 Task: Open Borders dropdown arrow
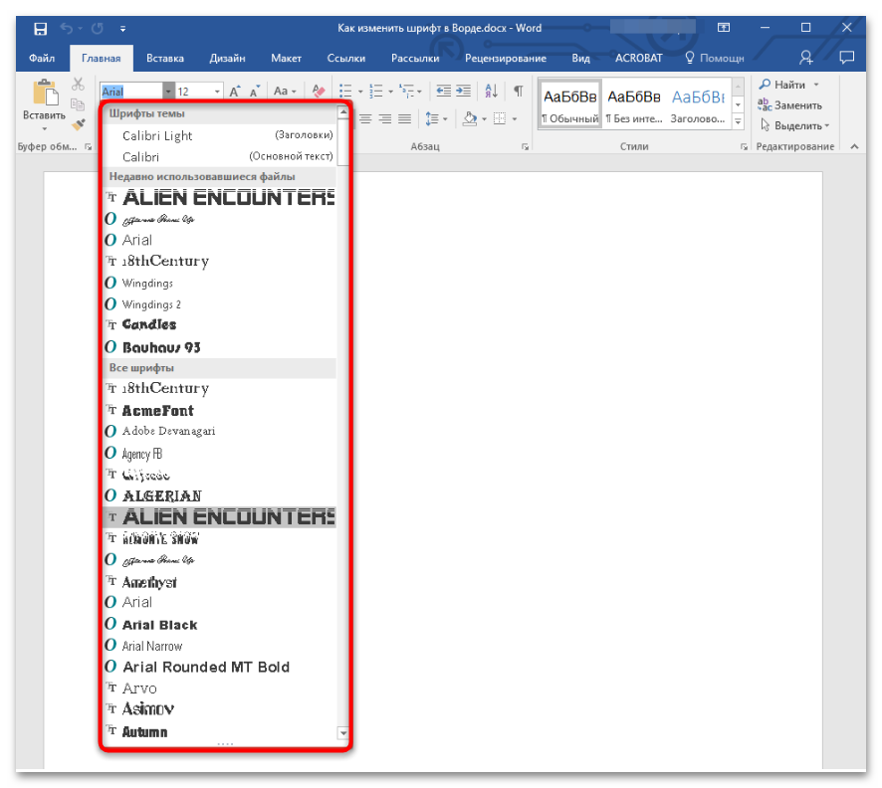pyautogui.click(x=514, y=119)
